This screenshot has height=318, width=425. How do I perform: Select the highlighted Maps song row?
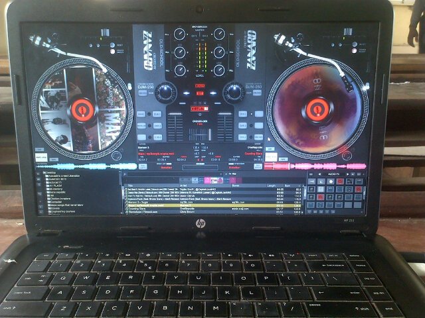coord(214,205)
